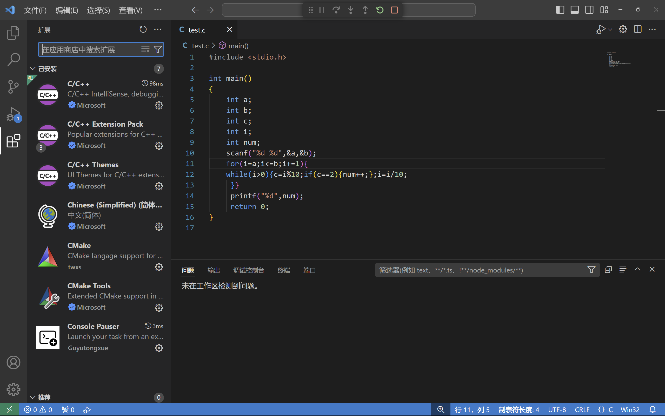Filter extensions using the funnel icon
The width and height of the screenshot is (665, 416).
158,49
